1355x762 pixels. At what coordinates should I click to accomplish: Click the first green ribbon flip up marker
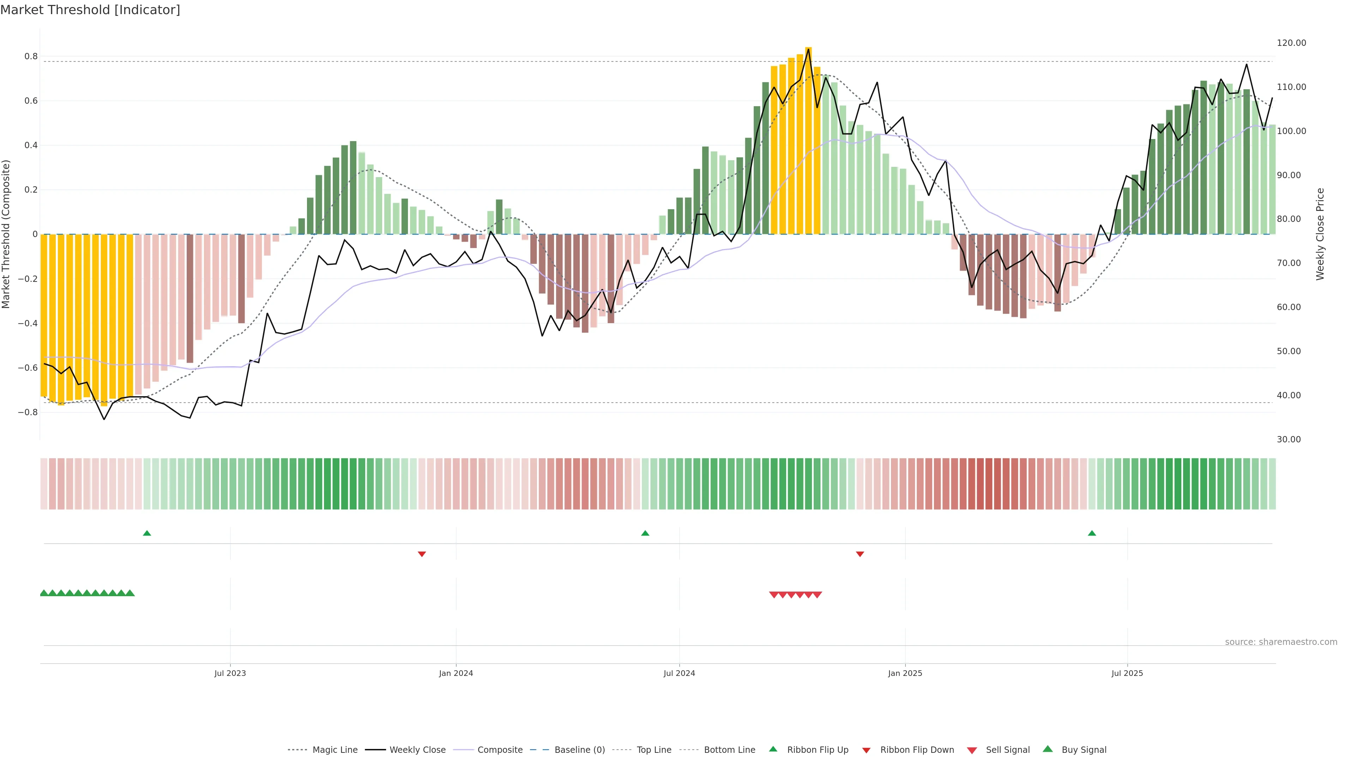tap(147, 533)
